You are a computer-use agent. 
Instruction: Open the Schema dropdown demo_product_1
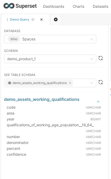tap(50, 59)
